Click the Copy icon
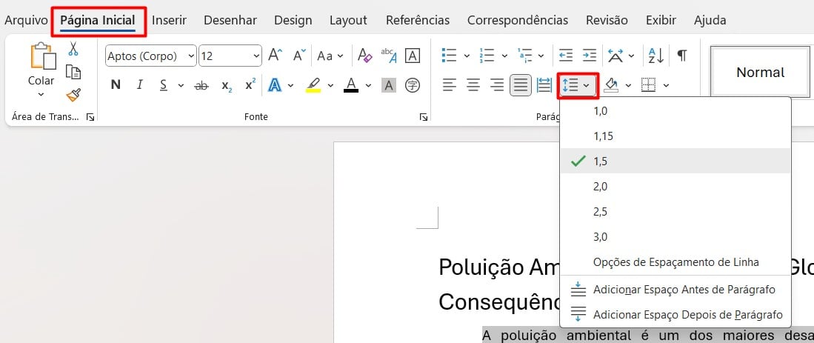The image size is (814, 343). point(73,72)
